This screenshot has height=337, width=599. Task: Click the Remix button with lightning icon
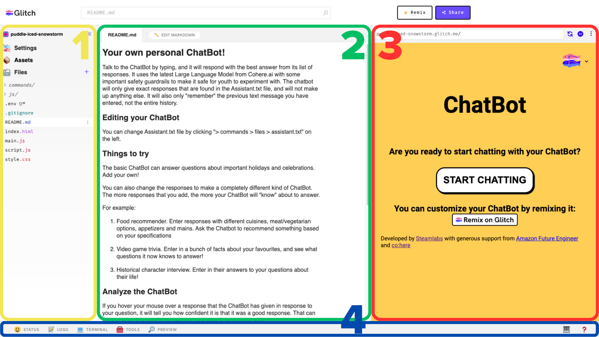coord(415,13)
